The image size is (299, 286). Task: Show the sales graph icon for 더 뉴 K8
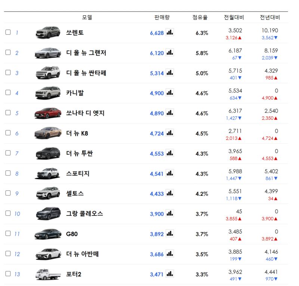170,133
